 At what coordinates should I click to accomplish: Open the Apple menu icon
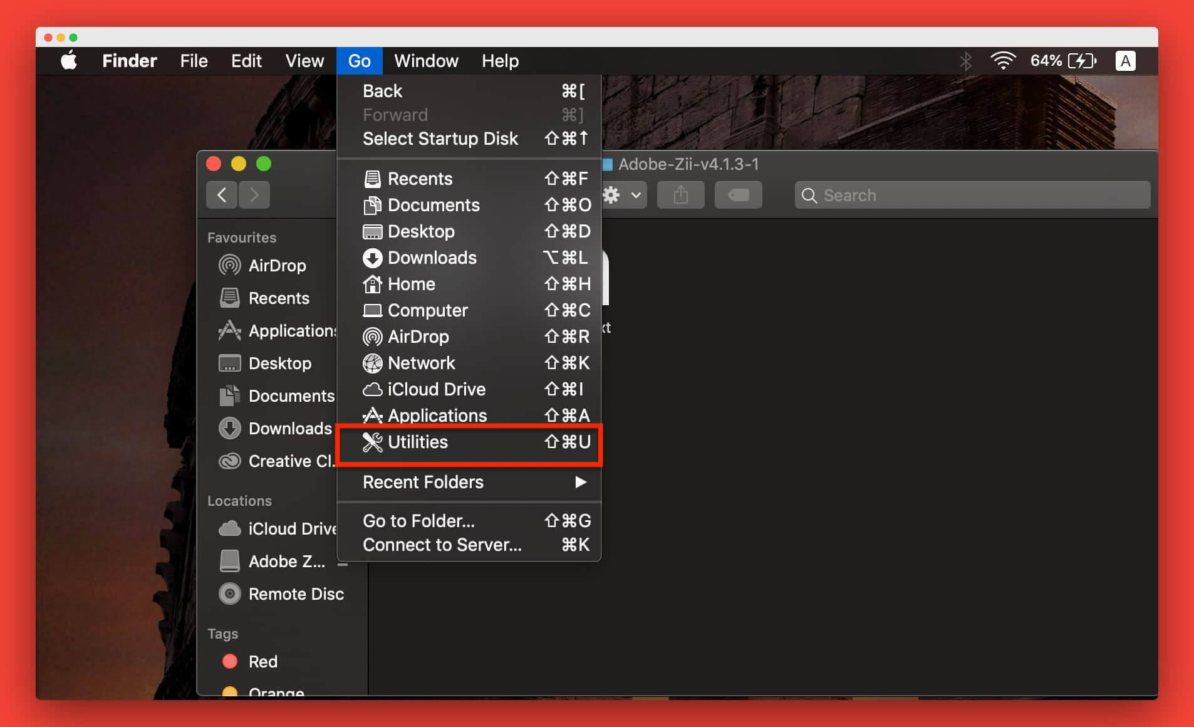(x=69, y=61)
